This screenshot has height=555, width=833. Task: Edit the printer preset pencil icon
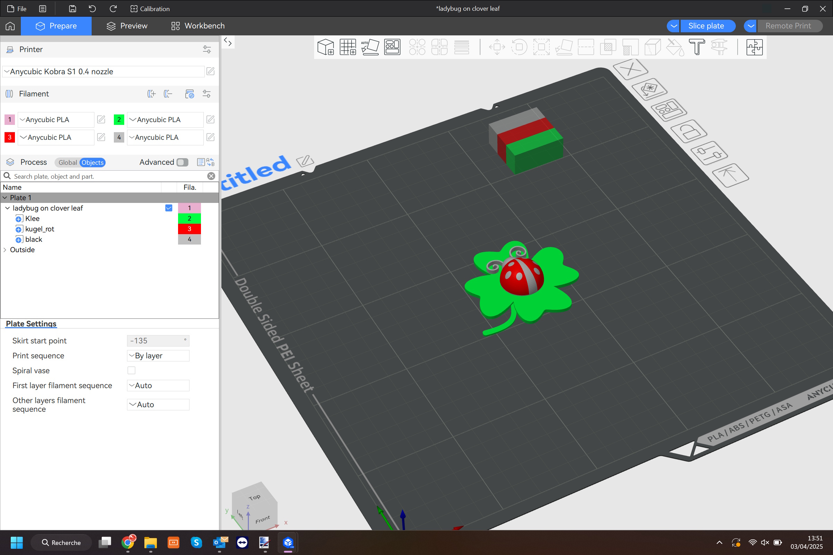coord(210,71)
